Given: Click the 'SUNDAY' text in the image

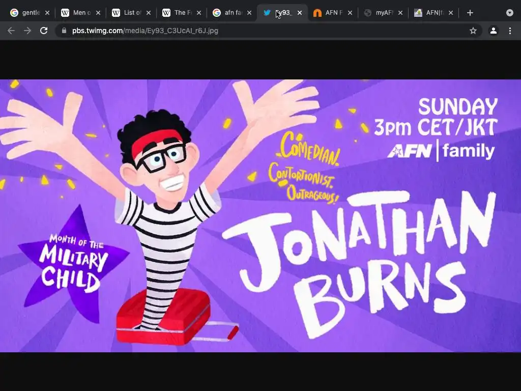Looking at the screenshot, I should tap(458, 106).
